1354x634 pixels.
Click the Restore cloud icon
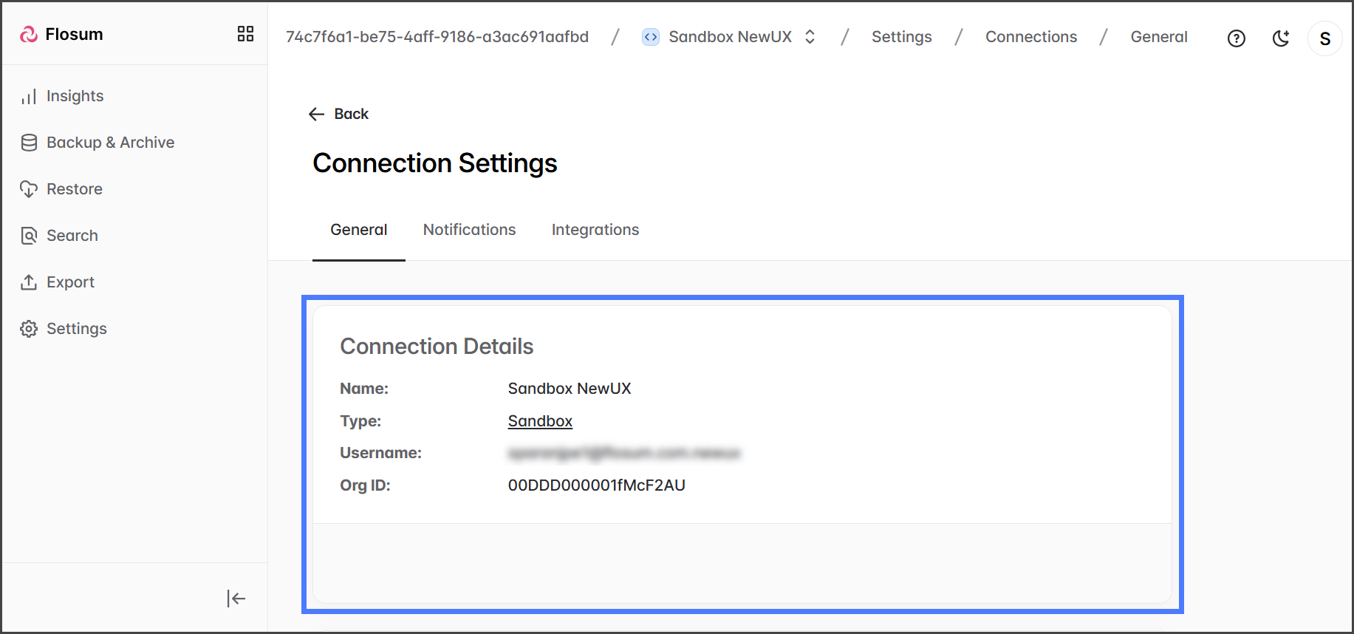pos(29,189)
